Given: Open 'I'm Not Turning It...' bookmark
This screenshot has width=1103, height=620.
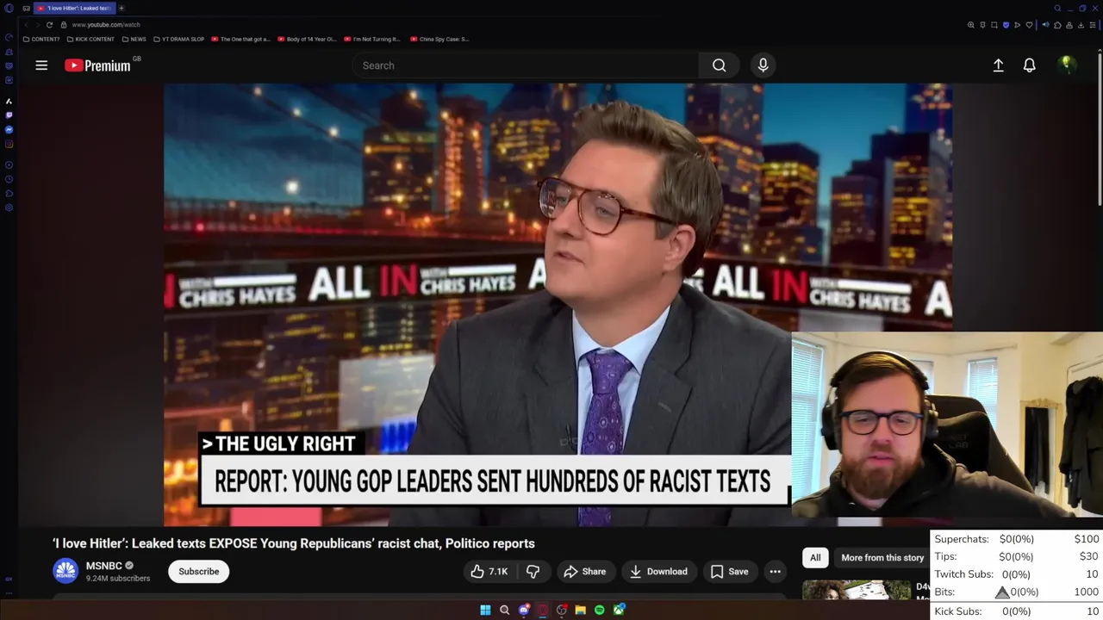Looking at the screenshot, I should pos(372,39).
